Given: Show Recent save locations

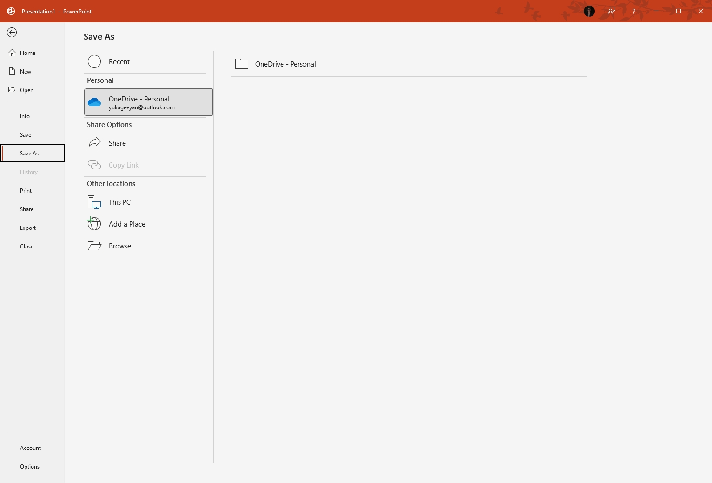Looking at the screenshot, I should pos(148,61).
